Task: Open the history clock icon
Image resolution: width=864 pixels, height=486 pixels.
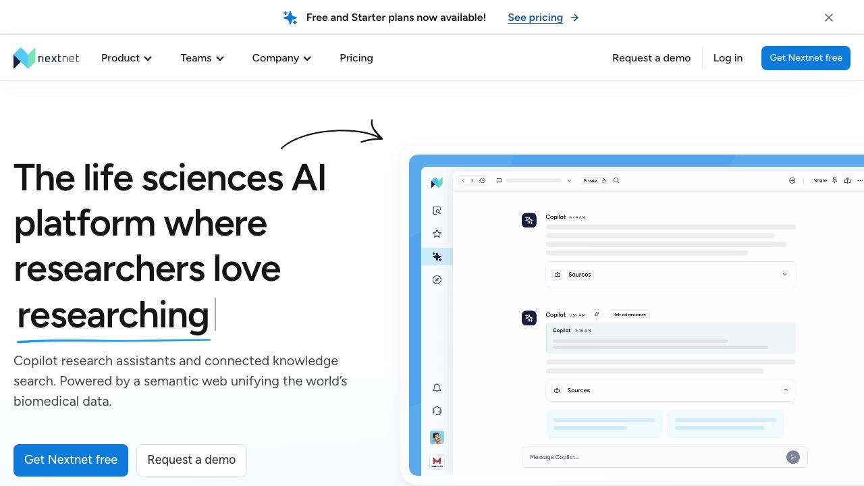Action: pyautogui.click(x=482, y=180)
